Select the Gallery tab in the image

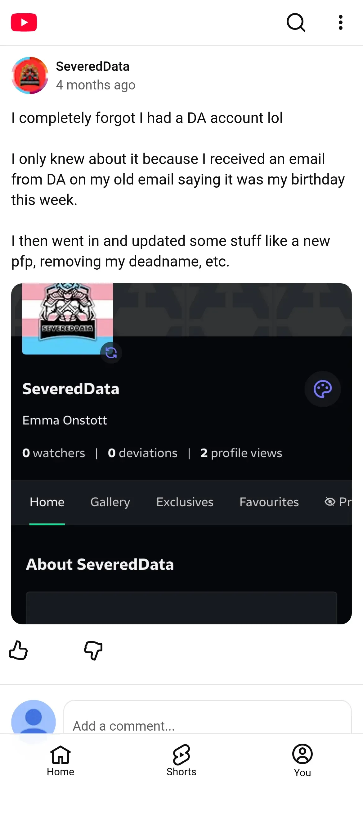click(x=110, y=502)
